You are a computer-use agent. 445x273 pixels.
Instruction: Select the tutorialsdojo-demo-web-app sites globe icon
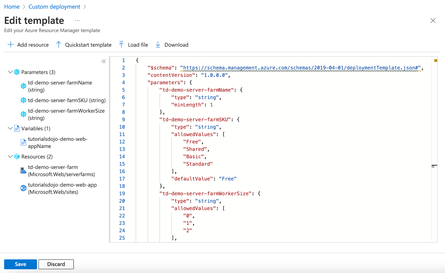23,188
